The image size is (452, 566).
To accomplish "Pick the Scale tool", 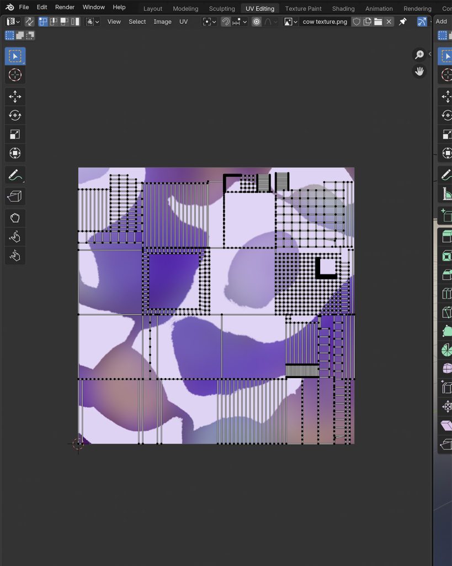I will coord(15,134).
